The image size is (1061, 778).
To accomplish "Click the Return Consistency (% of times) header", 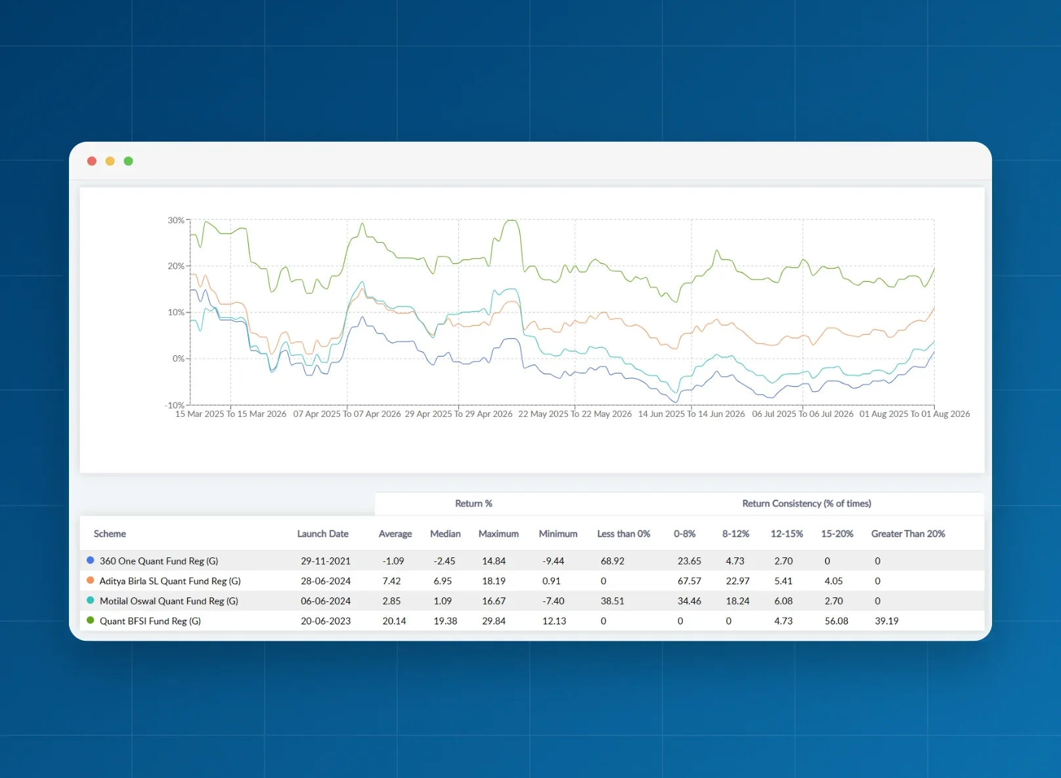I will [x=807, y=504].
